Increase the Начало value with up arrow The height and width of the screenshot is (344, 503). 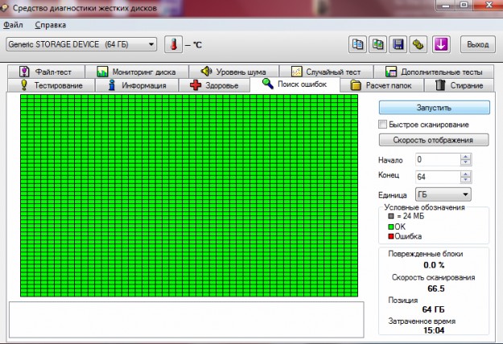point(465,157)
